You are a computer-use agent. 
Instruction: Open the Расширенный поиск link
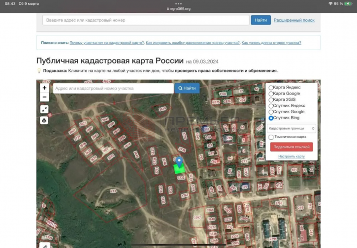294,20
